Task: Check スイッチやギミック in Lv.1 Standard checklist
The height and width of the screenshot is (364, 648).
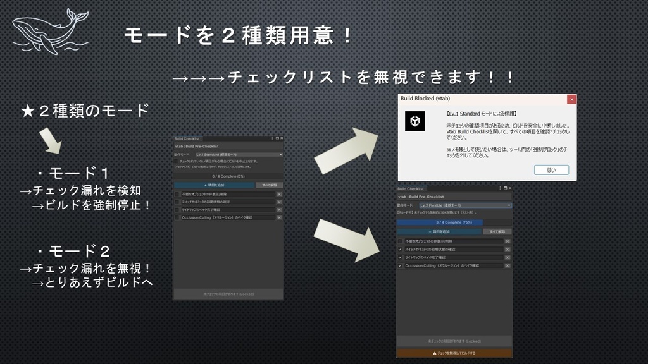Action: [x=177, y=202]
